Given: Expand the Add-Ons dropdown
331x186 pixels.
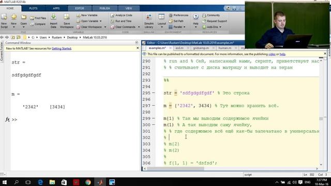Looking at the screenshot, I should (220, 27).
